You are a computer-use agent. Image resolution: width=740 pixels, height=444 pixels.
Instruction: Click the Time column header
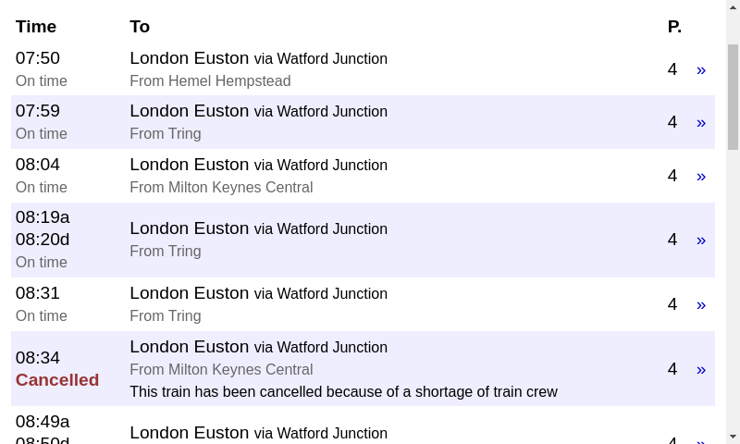point(36,27)
